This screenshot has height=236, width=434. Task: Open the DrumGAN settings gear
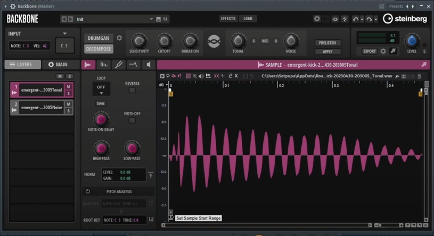pyautogui.click(x=119, y=38)
